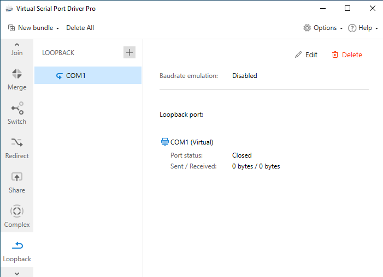Add a new loopback port with plus button
383x277 pixels.
[x=129, y=52]
